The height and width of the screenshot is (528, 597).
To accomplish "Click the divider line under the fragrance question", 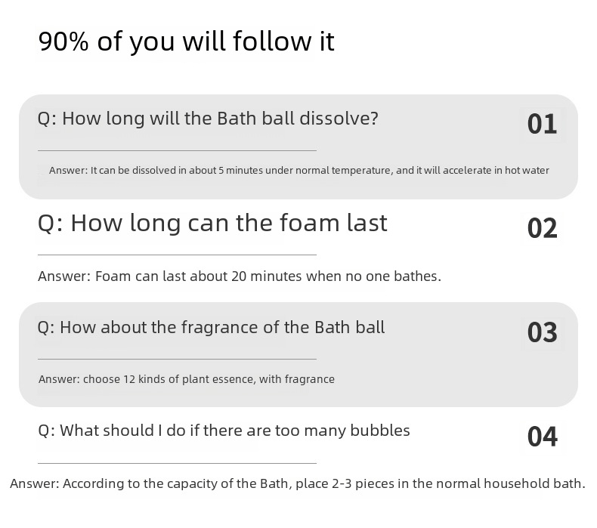I will pyautogui.click(x=177, y=359).
